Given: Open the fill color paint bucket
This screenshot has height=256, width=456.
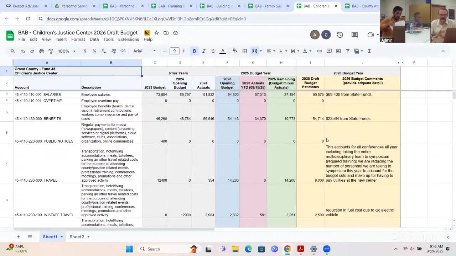Looking at the screenshot, I should (234, 51).
